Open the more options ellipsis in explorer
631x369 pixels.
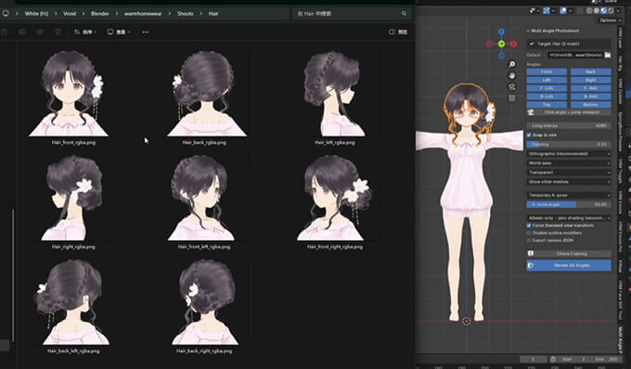tap(146, 32)
